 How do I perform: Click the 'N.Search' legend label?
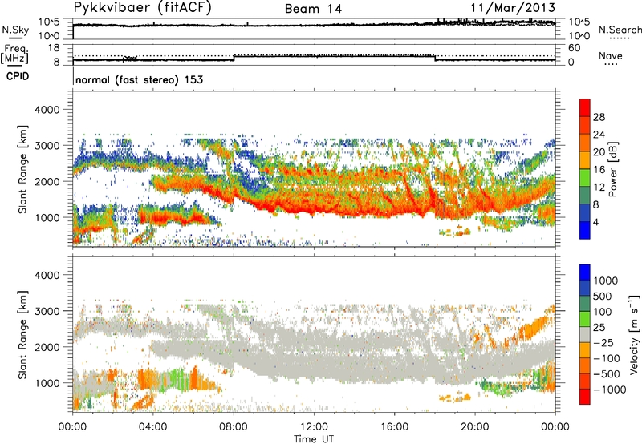(620, 30)
